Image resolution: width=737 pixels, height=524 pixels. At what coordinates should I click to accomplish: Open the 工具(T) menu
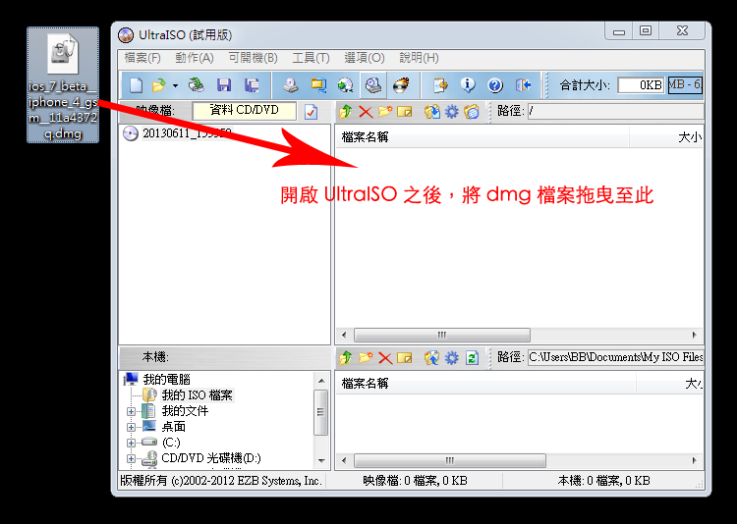pos(311,58)
